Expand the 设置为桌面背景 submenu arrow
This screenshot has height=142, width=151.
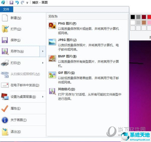coord(43,97)
